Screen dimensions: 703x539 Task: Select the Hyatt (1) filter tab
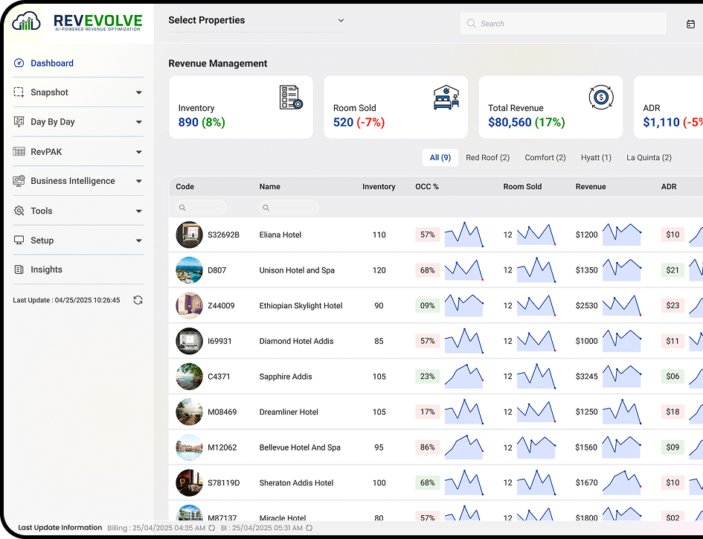point(596,158)
